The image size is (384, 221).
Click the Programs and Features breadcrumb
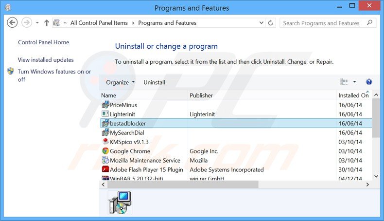pos(167,23)
